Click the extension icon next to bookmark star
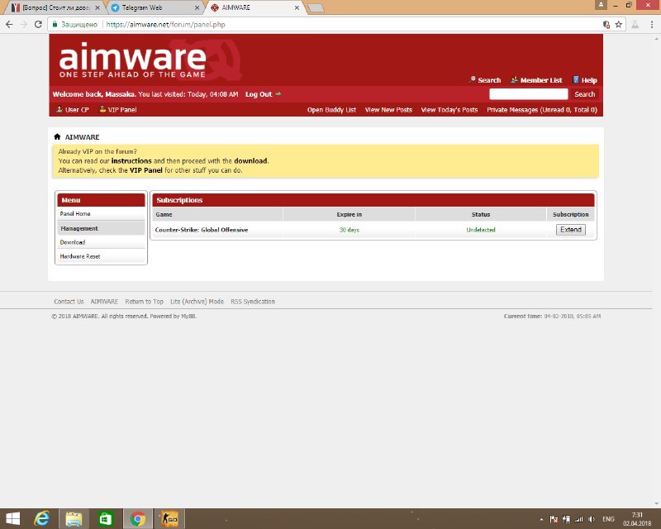This screenshot has height=529, width=661. [606, 25]
